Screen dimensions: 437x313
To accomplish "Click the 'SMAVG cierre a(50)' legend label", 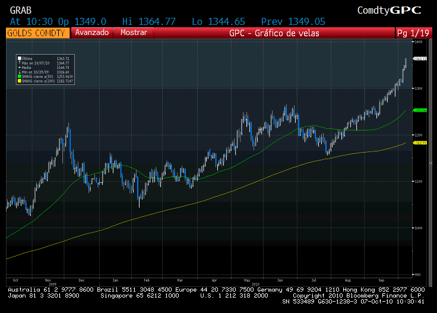I will (37, 77).
